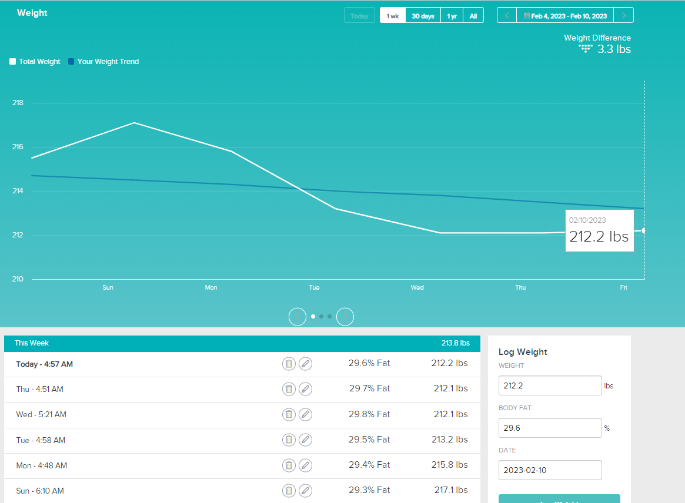Show All weight history

click(473, 16)
